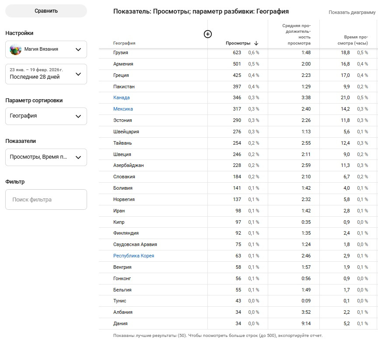The width and height of the screenshot is (378, 340).
Task: Open the Канада country link
Action: (122, 98)
